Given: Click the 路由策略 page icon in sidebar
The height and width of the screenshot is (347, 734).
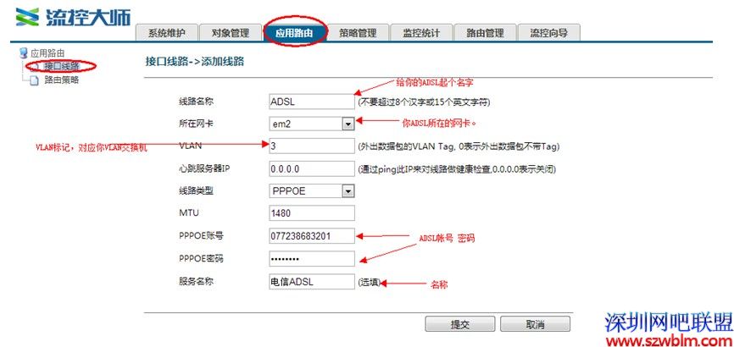Looking at the screenshot, I should 34,81.
